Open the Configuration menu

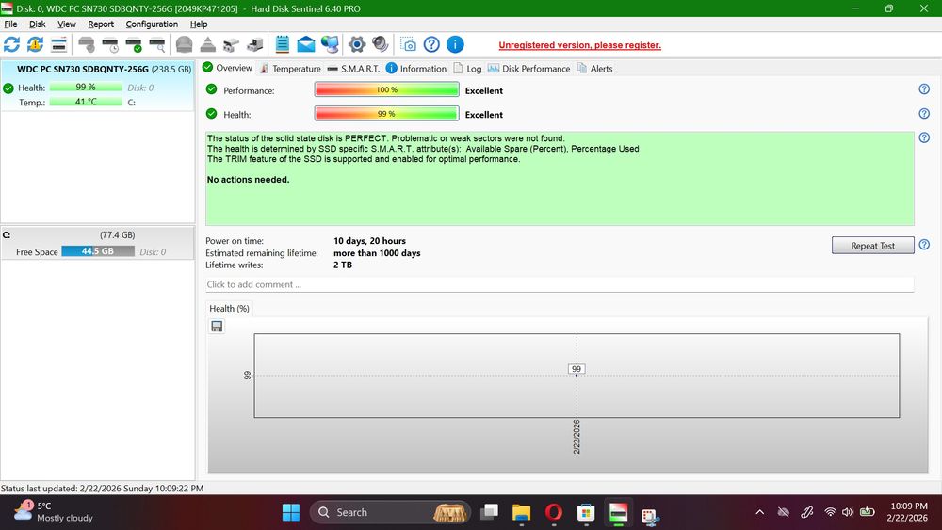pos(152,24)
